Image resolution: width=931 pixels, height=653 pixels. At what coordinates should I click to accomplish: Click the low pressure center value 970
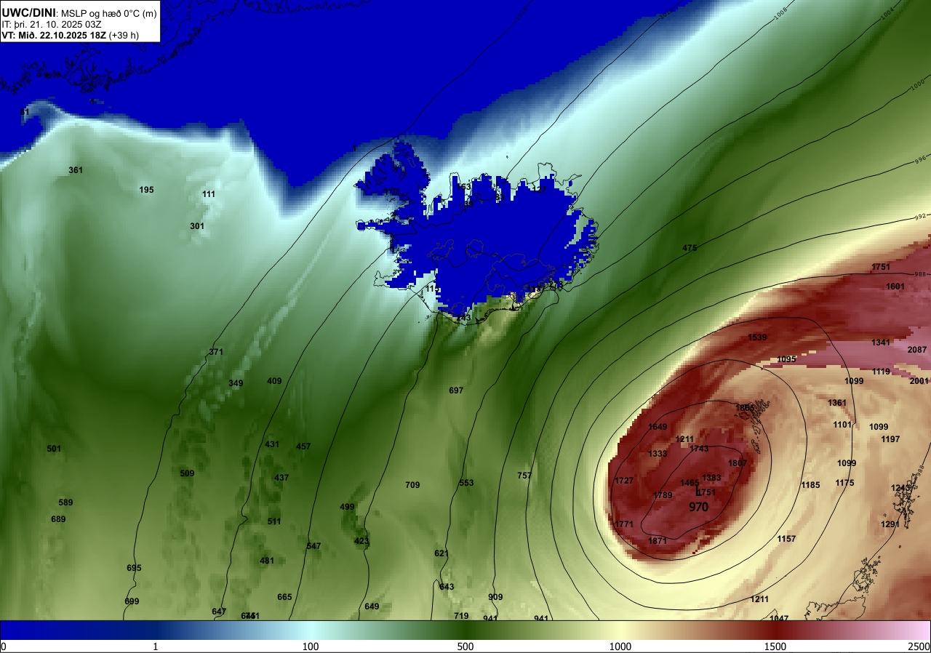click(x=698, y=507)
